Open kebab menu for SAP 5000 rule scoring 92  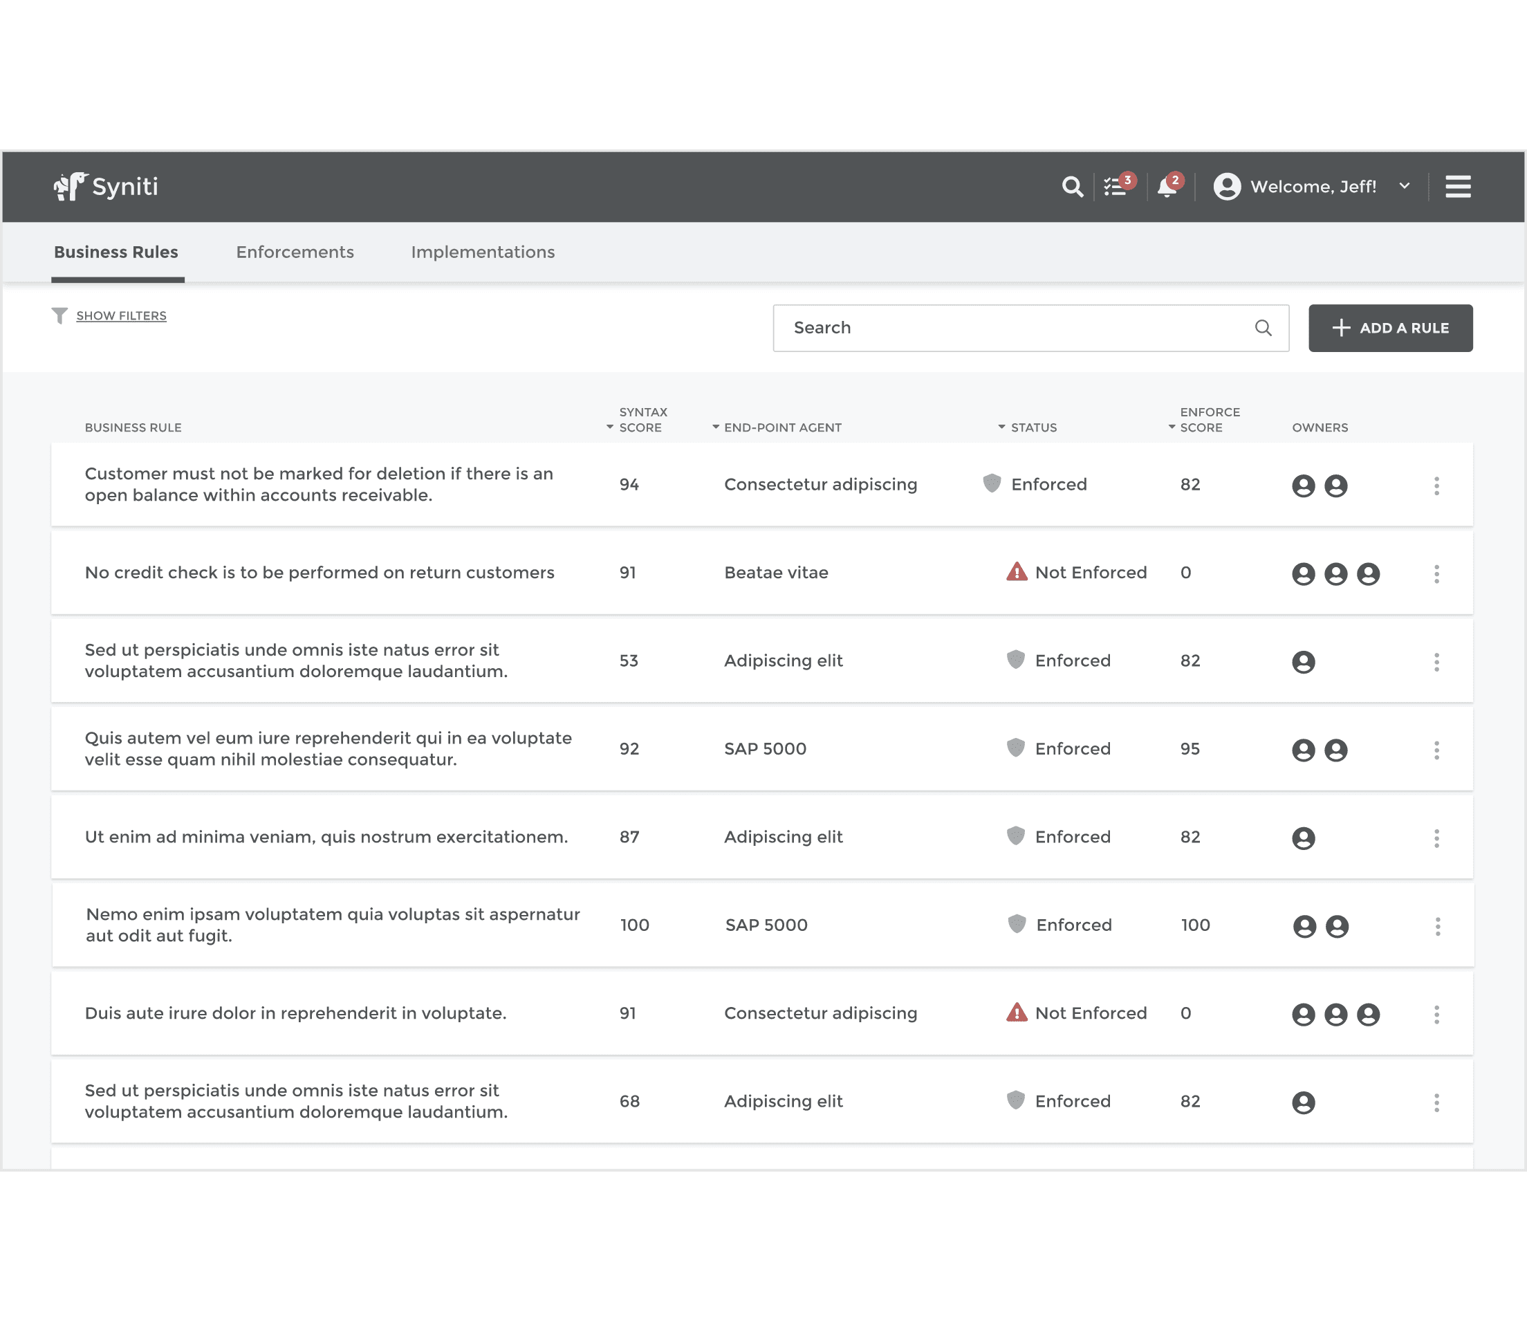click(1436, 750)
